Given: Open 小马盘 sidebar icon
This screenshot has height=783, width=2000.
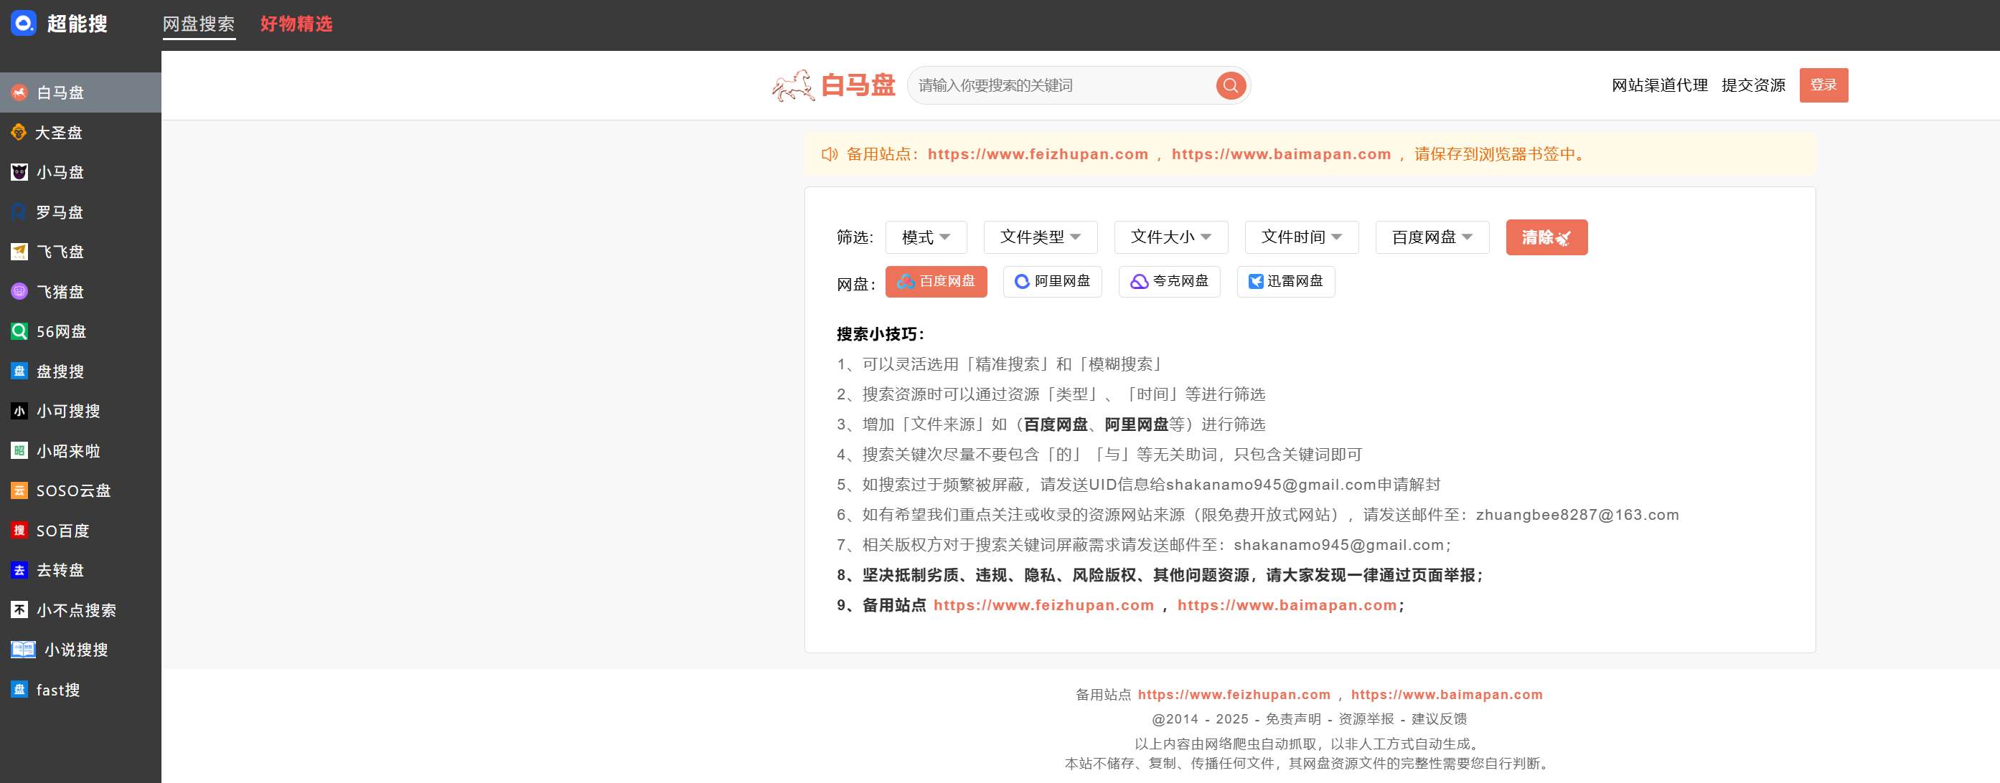Looking at the screenshot, I should tap(19, 172).
